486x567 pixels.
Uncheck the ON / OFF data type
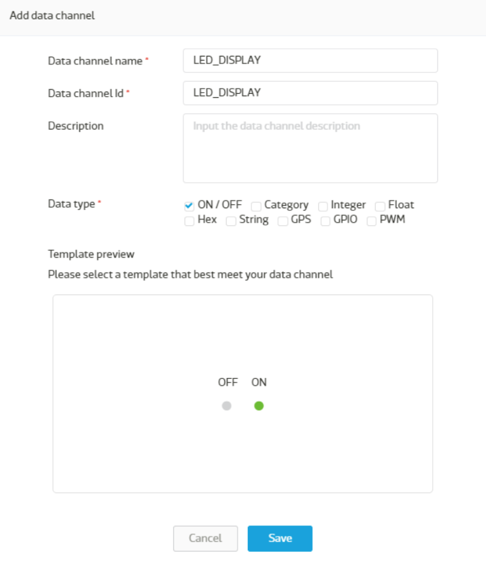pos(189,206)
